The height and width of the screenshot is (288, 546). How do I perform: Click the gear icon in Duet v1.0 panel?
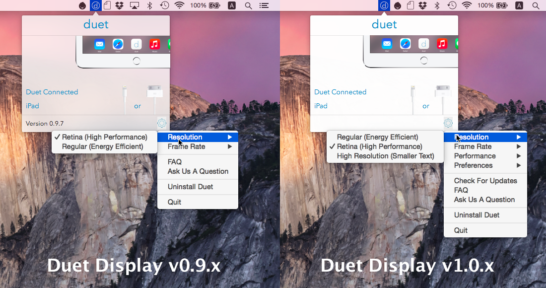pos(448,123)
